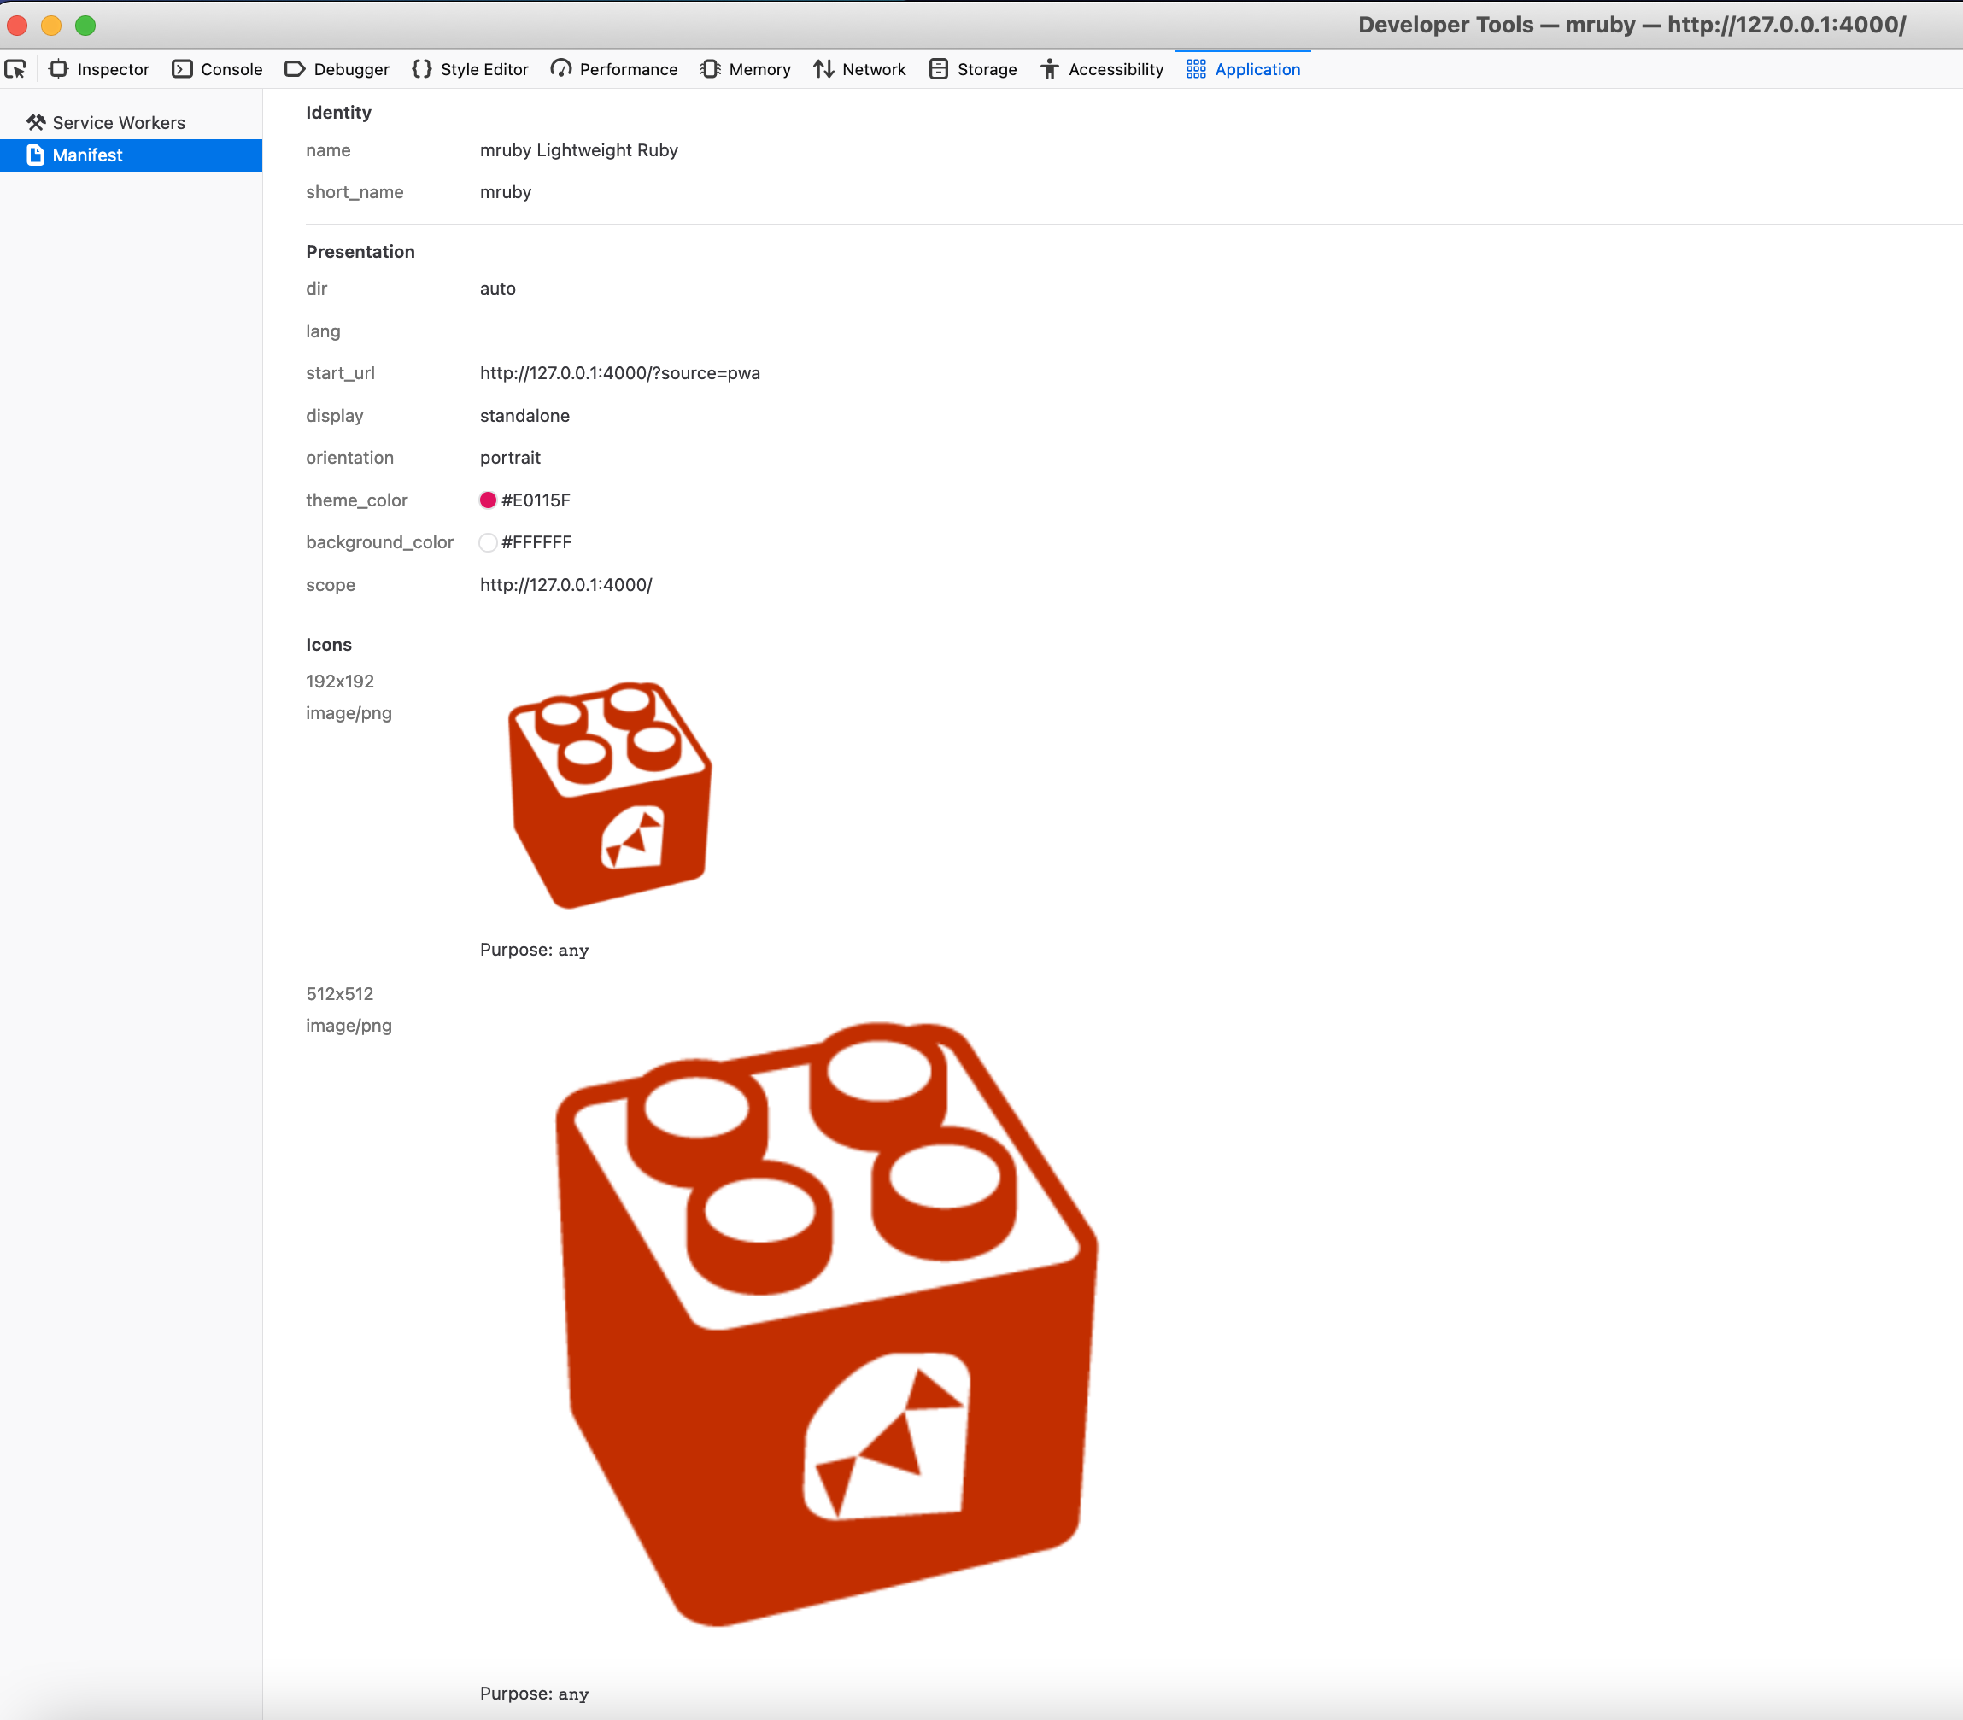This screenshot has width=1963, height=1720.
Task: Click the theme_color pink swatch
Action: point(488,500)
